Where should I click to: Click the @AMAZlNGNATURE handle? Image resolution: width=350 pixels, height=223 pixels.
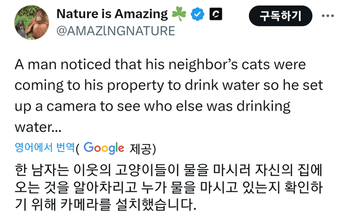point(115,31)
